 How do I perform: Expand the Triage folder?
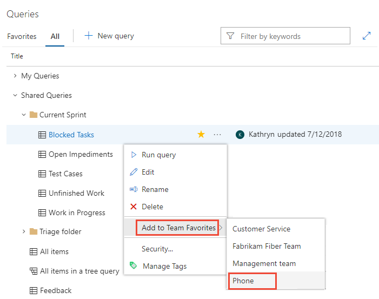(x=24, y=231)
